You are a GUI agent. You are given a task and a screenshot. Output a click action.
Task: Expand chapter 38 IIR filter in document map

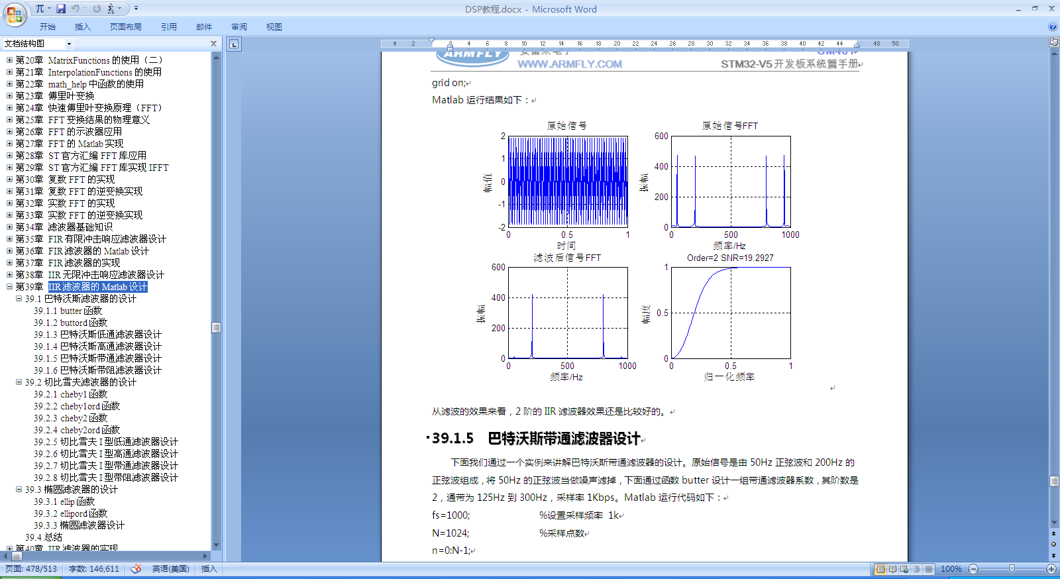(9, 275)
